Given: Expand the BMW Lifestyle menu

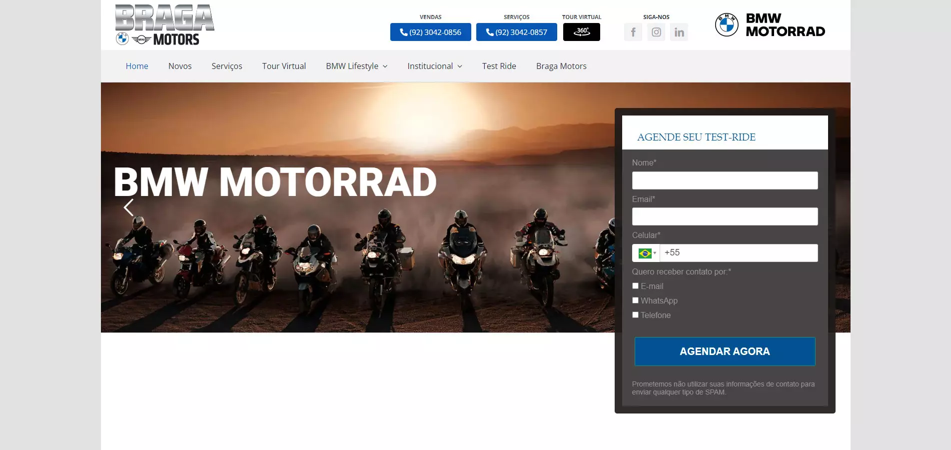Looking at the screenshot, I should tap(357, 66).
